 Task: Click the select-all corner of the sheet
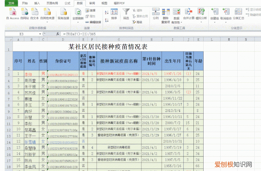pyautogui.click(x=9, y=39)
